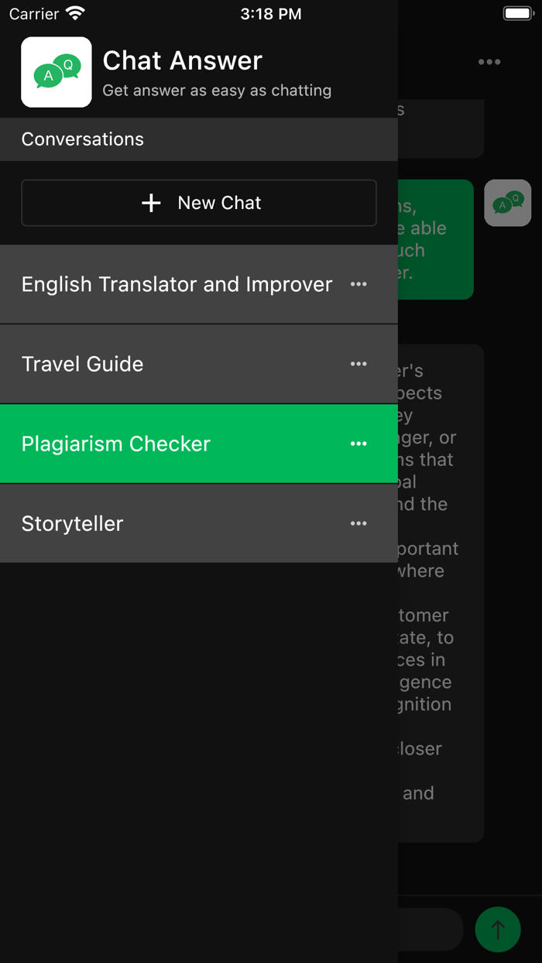Show Storyteller conversation options
The height and width of the screenshot is (963, 542).
click(358, 523)
